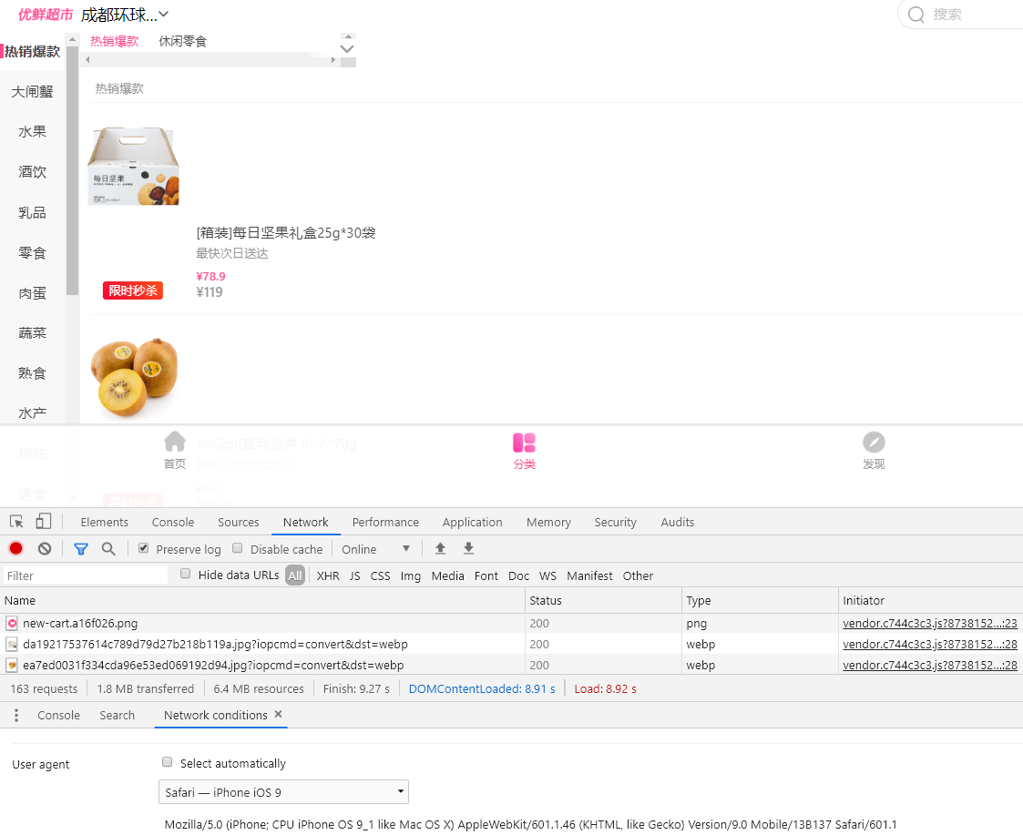Open the Security tab

(615, 523)
